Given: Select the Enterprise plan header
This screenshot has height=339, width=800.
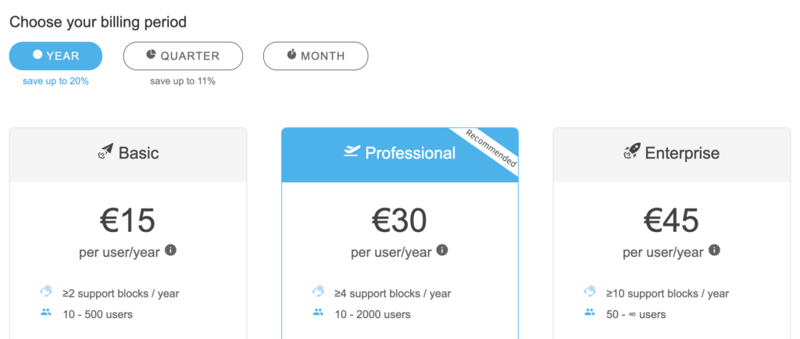Looking at the screenshot, I should coord(672,155).
